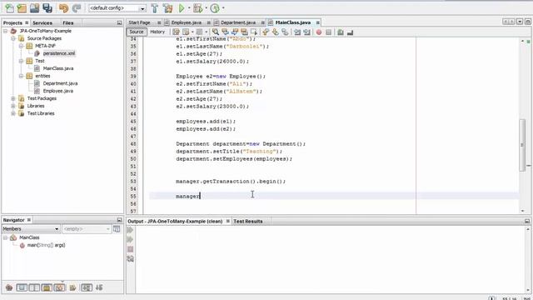Open the Test Results tab
Image resolution: width=533 pixels, height=300 pixels.
(248, 222)
